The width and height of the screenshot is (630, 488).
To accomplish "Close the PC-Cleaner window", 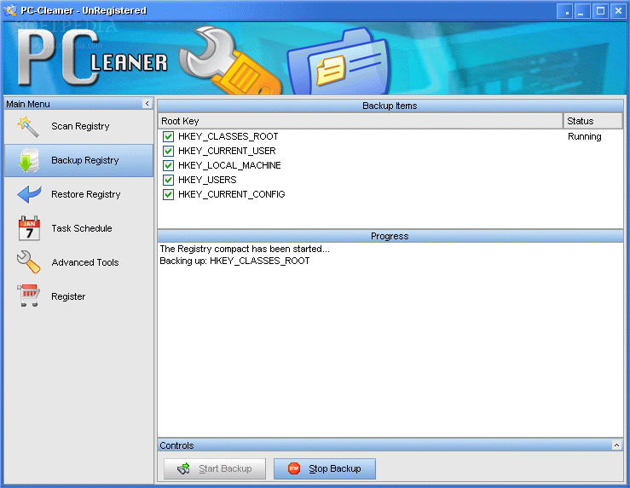I will click(618, 11).
